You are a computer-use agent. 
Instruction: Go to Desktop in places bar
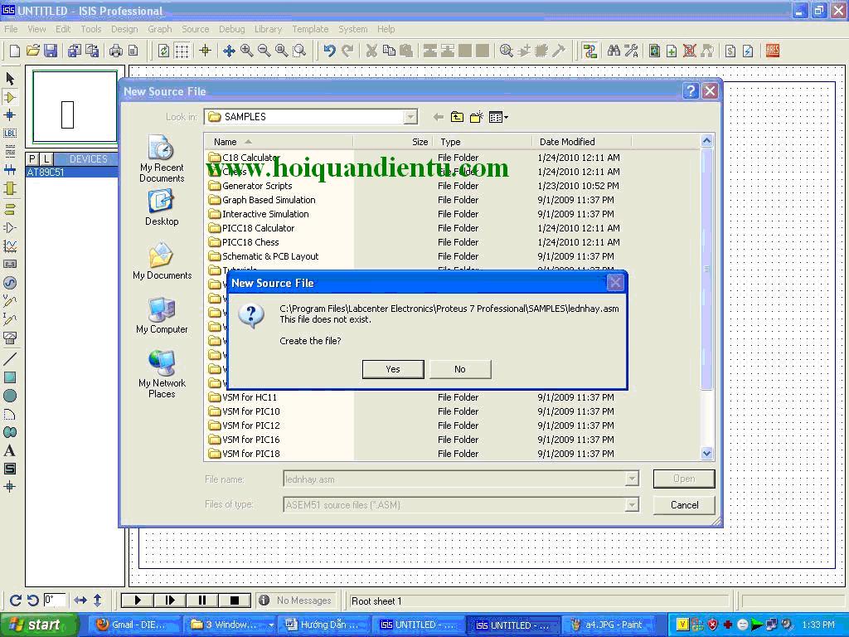click(x=162, y=208)
